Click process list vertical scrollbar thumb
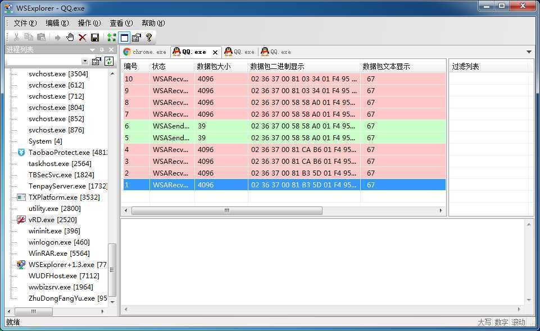The width and height of the screenshot is (540, 331). (112, 270)
